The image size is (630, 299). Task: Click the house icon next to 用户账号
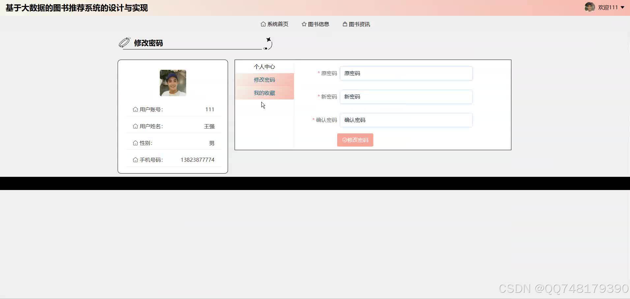tap(135, 109)
